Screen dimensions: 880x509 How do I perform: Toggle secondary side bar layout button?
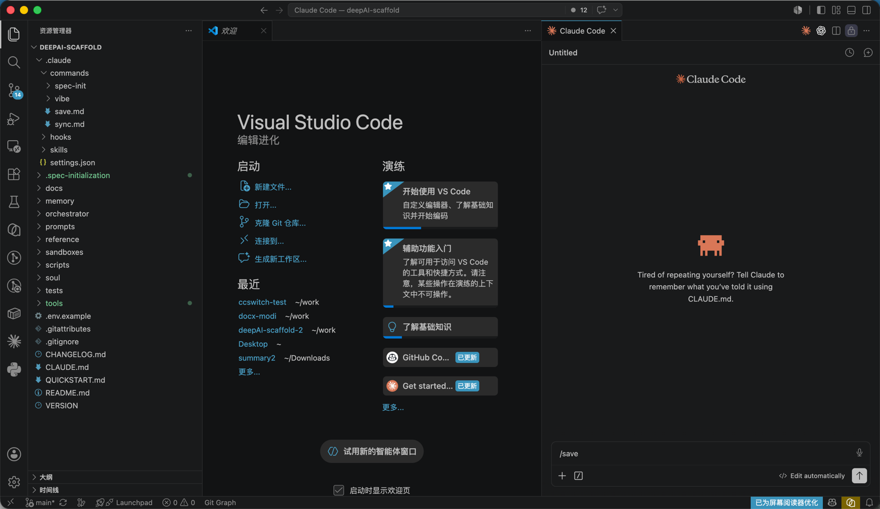coord(867,10)
